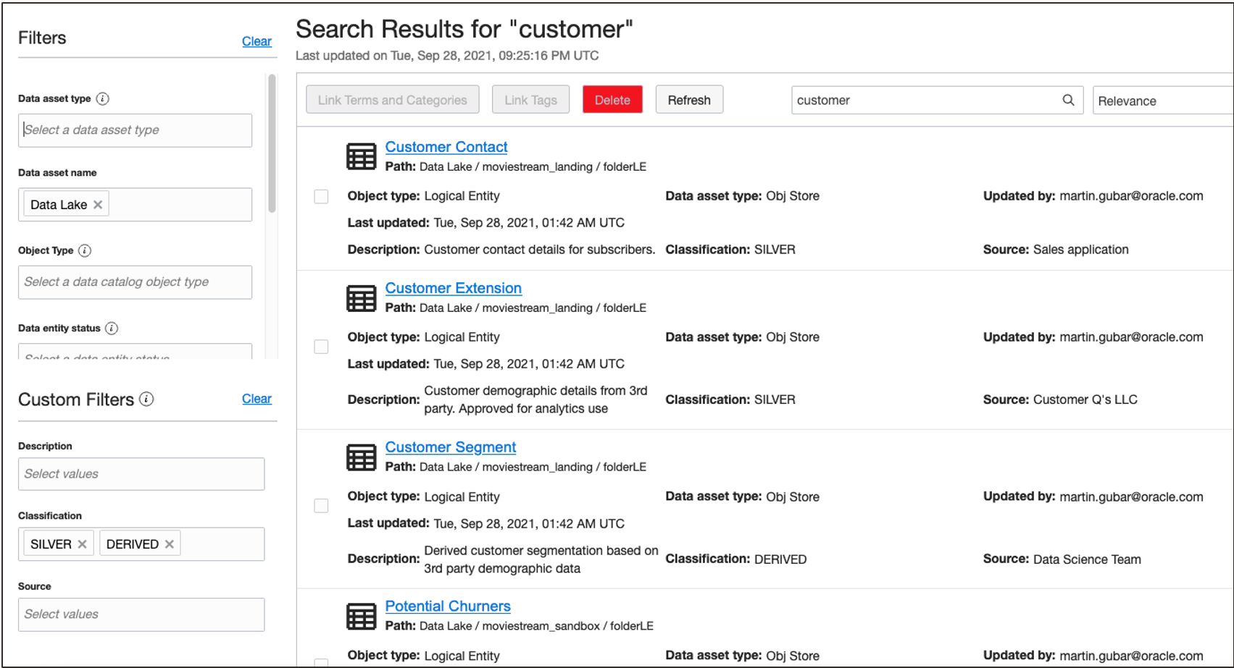Remove the Data Lake filter chip
1234x668 pixels.
tap(99, 204)
